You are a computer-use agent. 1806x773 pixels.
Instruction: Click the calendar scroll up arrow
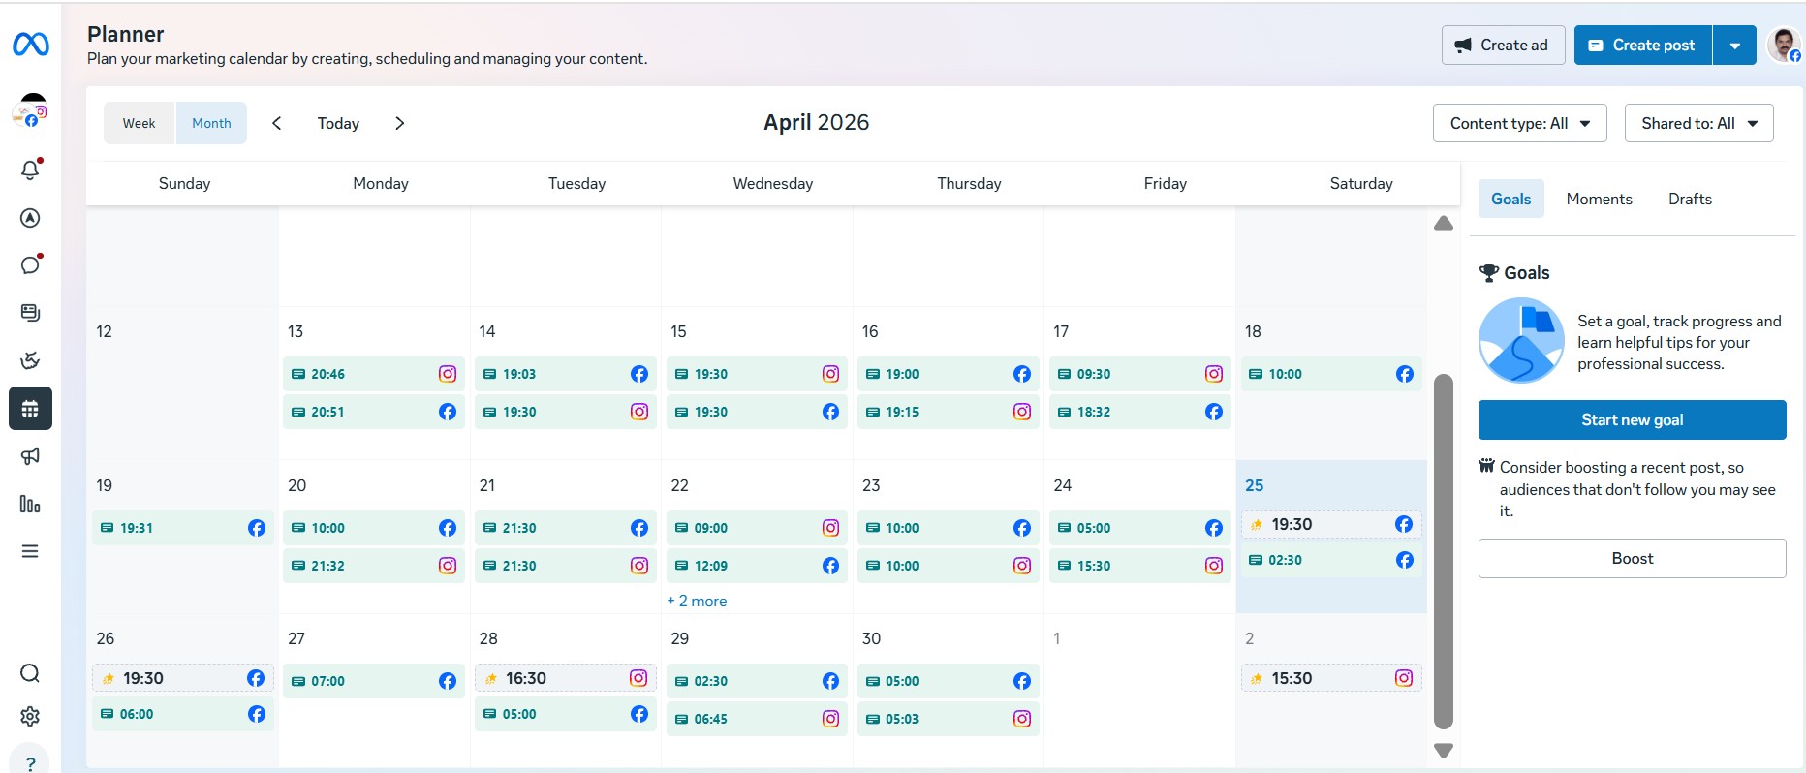coord(1444,223)
